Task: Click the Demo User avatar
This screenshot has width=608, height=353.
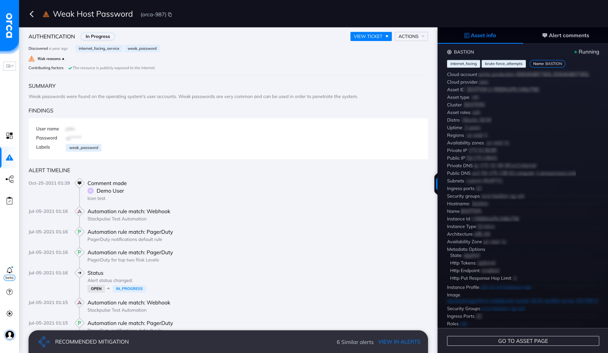Action: pyautogui.click(x=90, y=191)
